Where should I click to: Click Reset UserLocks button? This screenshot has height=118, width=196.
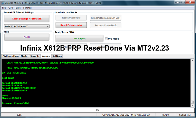tap(71, 18)
